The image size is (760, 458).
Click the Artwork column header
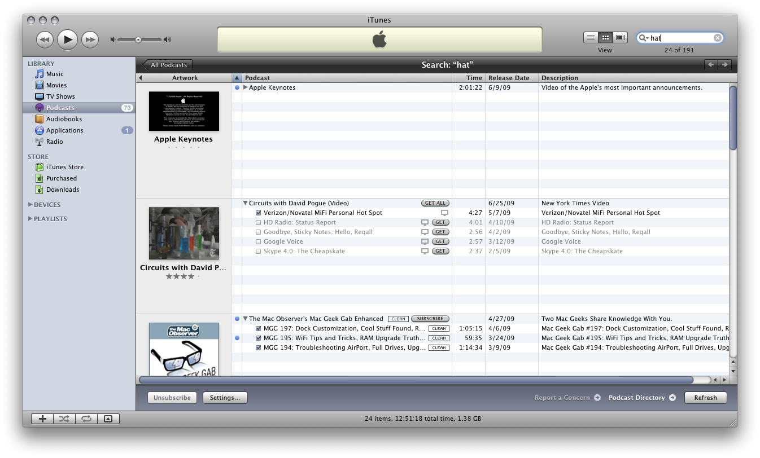(185, 78)
